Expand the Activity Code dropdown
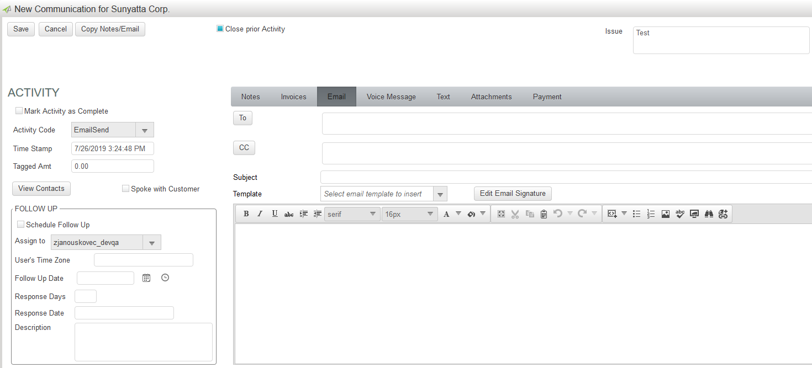The width and height of the screenshot is (812, 368). coord(144,130)
